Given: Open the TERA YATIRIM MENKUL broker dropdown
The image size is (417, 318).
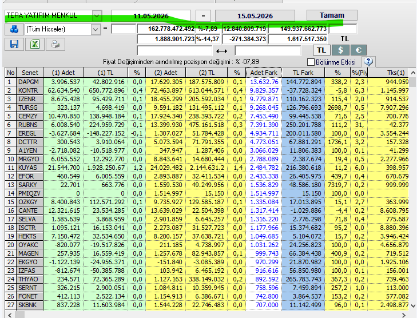Looking at the screenshot, I should click(x=97, y=15).
